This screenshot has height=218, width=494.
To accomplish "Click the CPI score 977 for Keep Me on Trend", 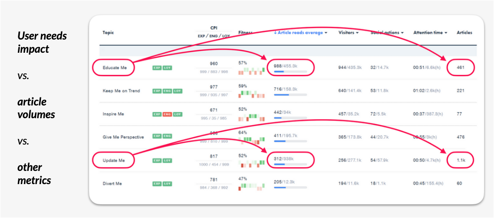I will coord(213,87).
